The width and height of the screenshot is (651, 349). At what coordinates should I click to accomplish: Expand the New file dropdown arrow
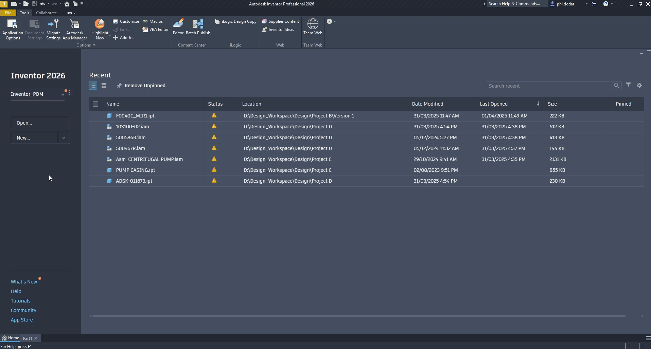pos(64,138)
